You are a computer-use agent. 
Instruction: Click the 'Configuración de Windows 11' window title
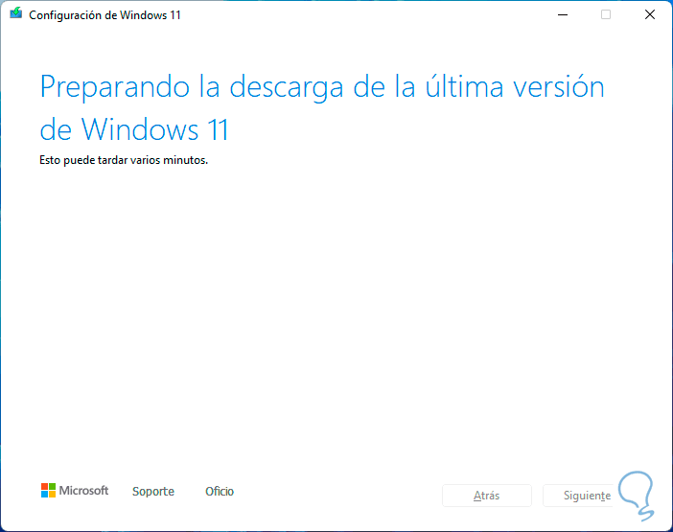104,15
